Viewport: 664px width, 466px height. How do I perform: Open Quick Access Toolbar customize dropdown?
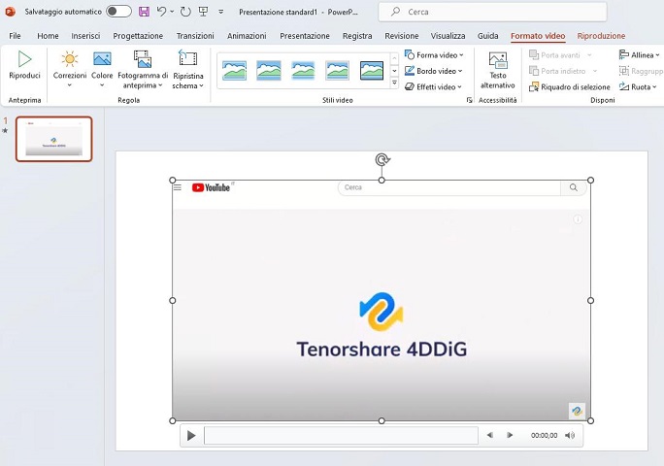pyautogui.click(x=220, y=12)
